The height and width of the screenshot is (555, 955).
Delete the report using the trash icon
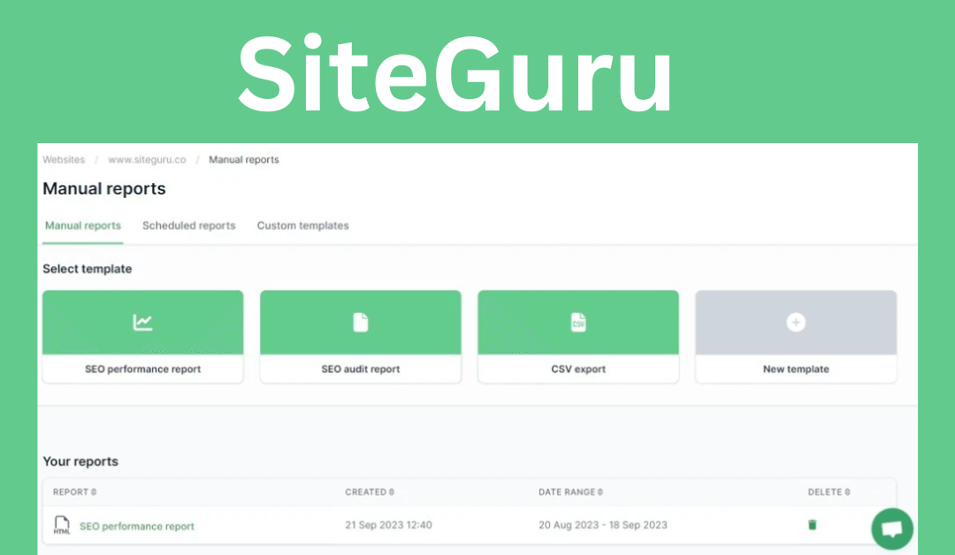pyautogui.click(x=812, y=524)
